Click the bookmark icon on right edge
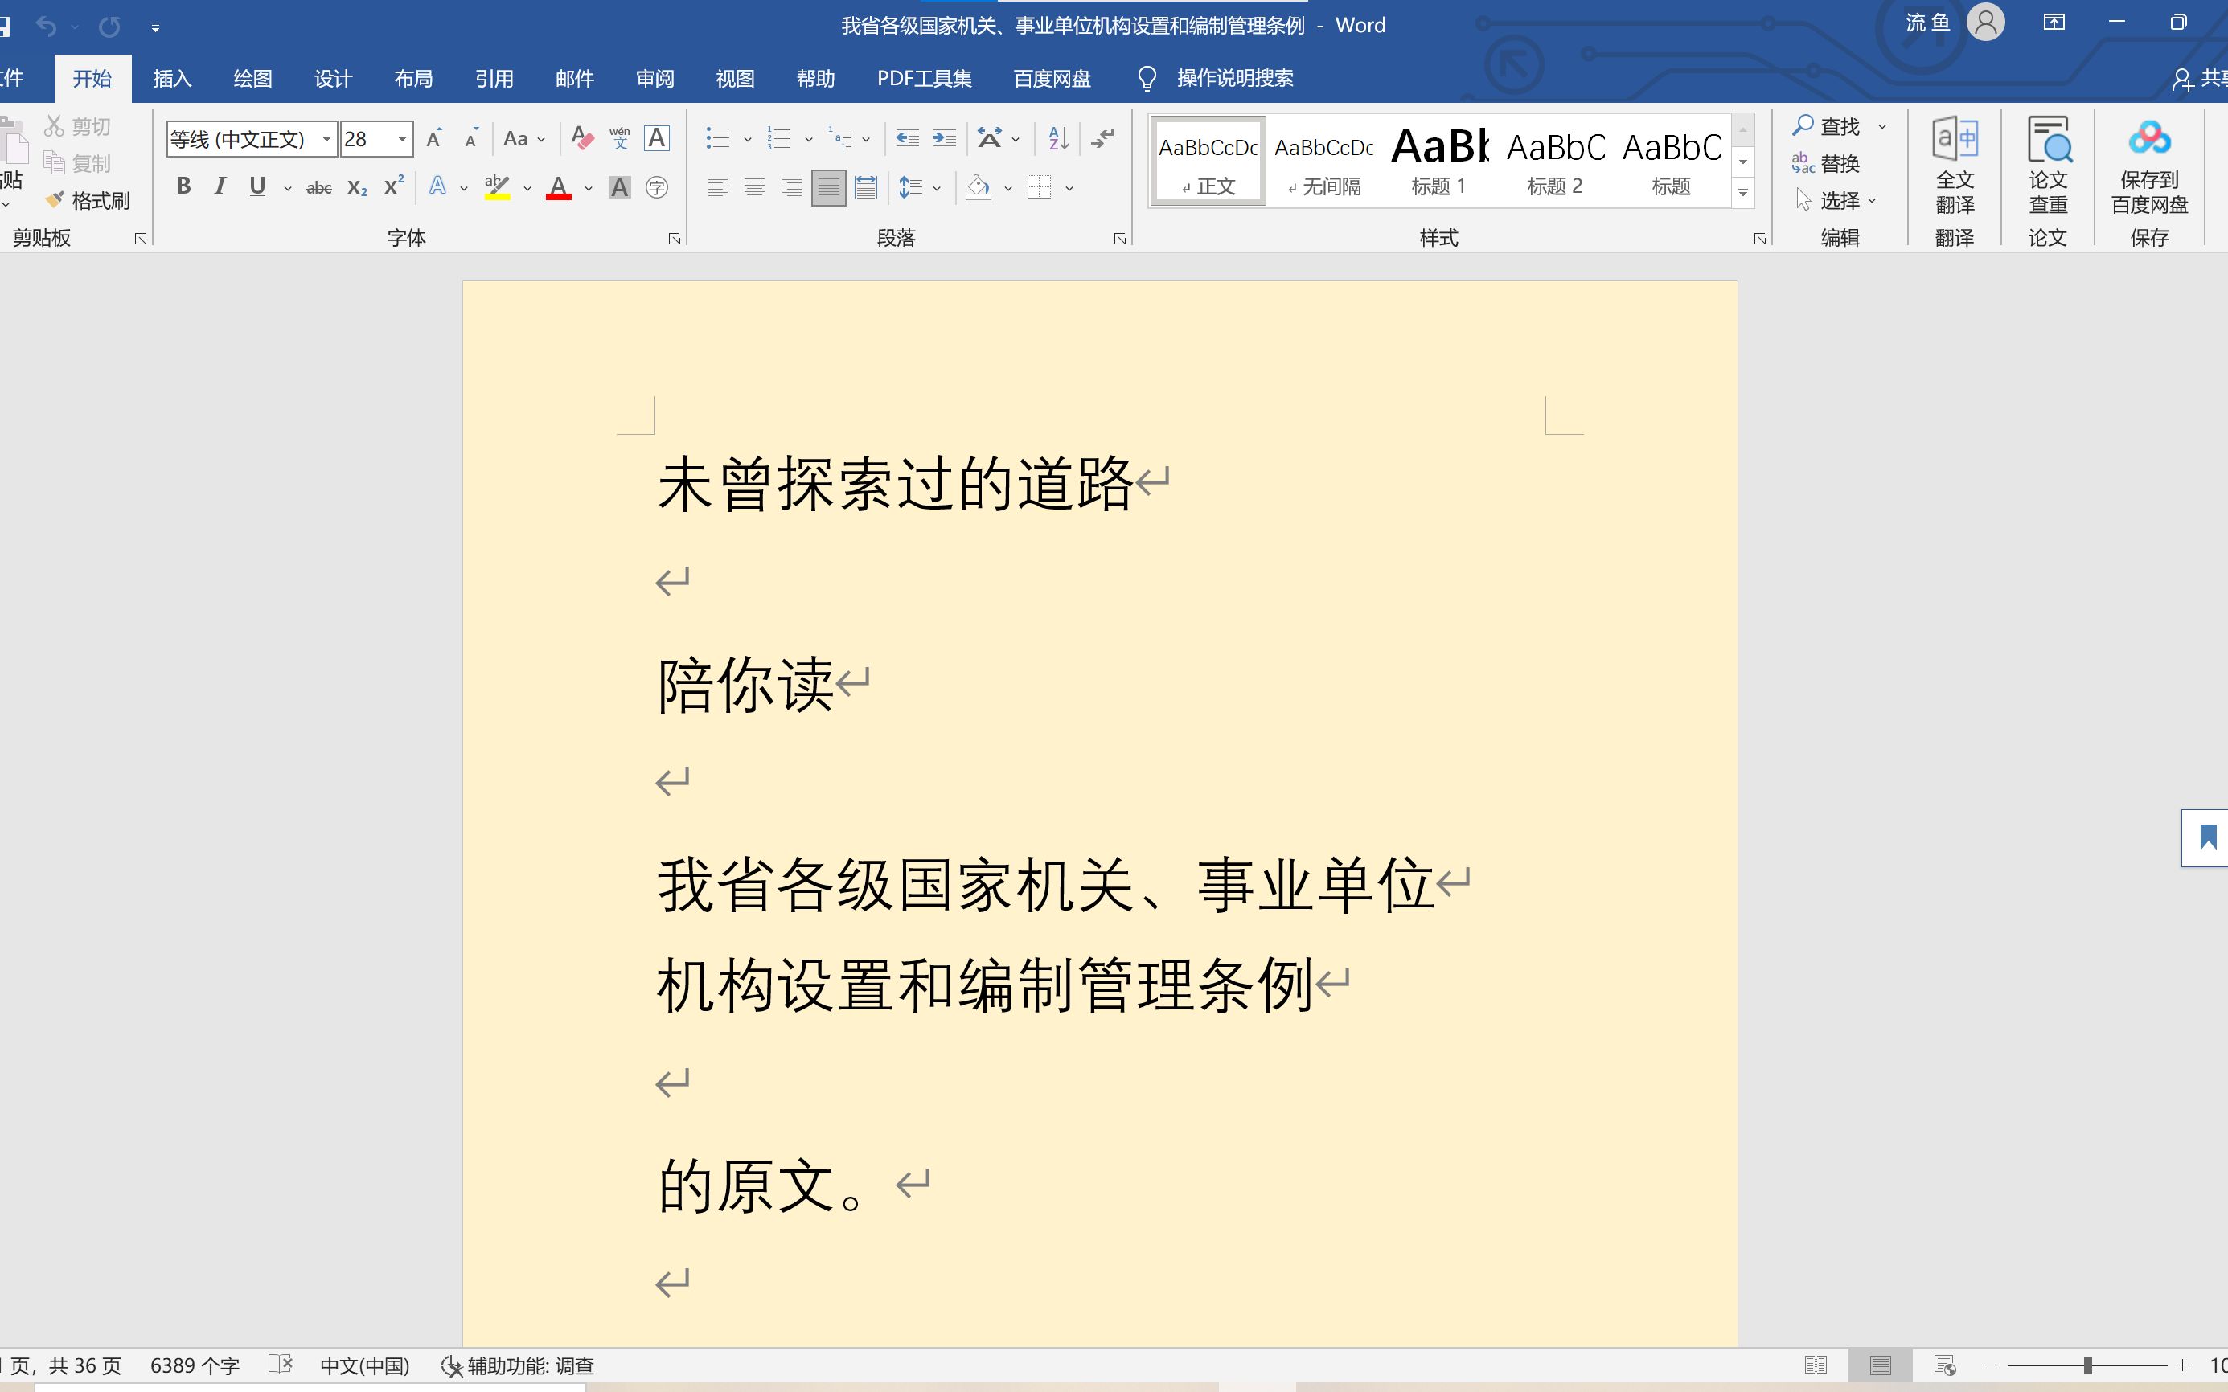Screen dimensions: 2228x1392 [x=2207, y=837]
